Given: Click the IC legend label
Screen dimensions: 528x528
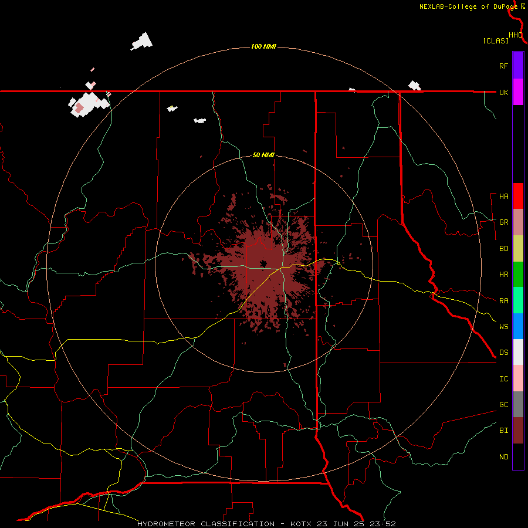Looking at the screenshot, I should [503, 379].
